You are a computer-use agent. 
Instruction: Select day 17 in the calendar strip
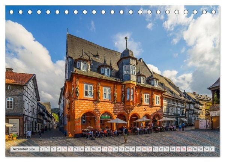pos(133,149)
